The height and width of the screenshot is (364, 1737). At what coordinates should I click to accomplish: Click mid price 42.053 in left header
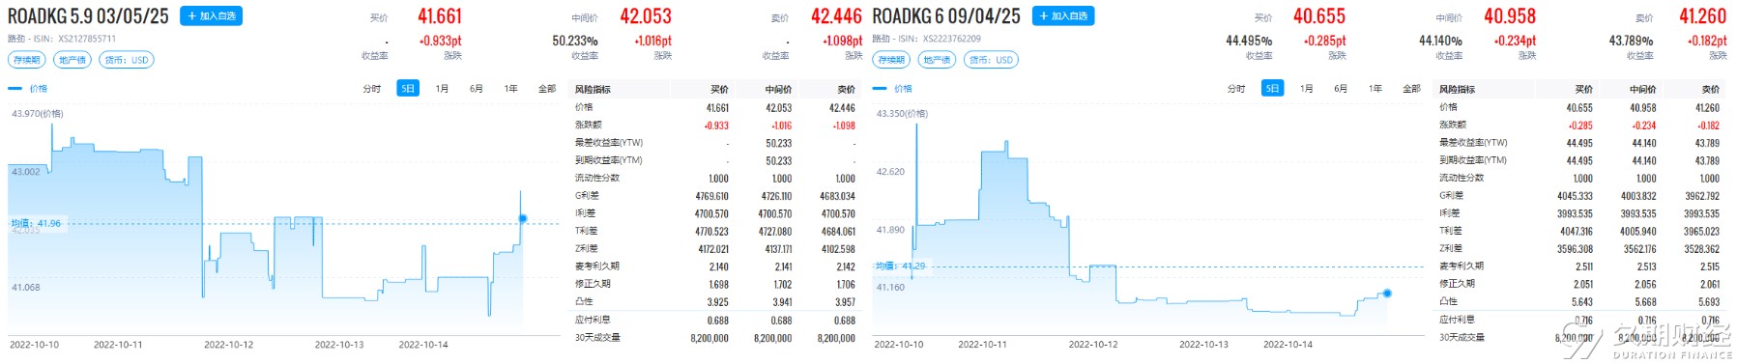[x=646, y=16]
